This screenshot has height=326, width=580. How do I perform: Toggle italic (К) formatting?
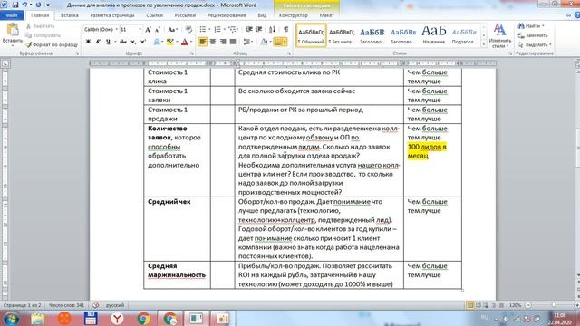98,42
